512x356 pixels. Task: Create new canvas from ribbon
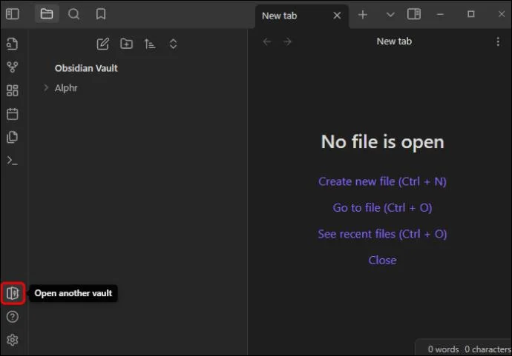coord(13,90)
